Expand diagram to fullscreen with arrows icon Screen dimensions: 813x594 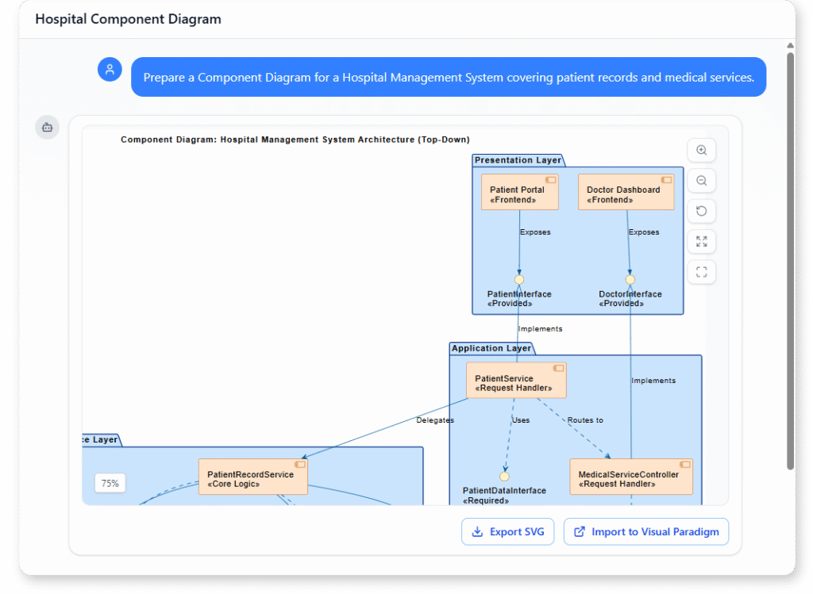click(702, 241)
